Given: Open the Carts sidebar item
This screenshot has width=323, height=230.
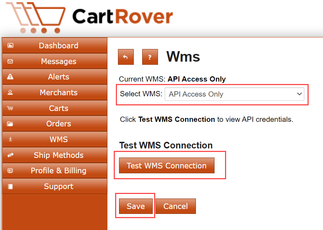Looking at the screenshot, I should (55, 108).
